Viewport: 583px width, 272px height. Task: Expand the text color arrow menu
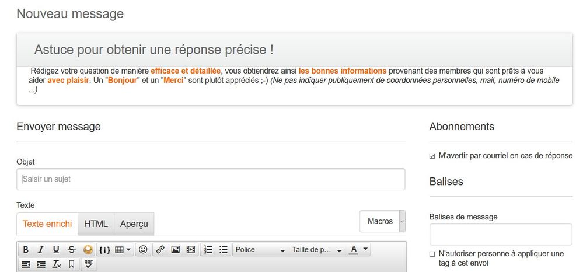365,249
